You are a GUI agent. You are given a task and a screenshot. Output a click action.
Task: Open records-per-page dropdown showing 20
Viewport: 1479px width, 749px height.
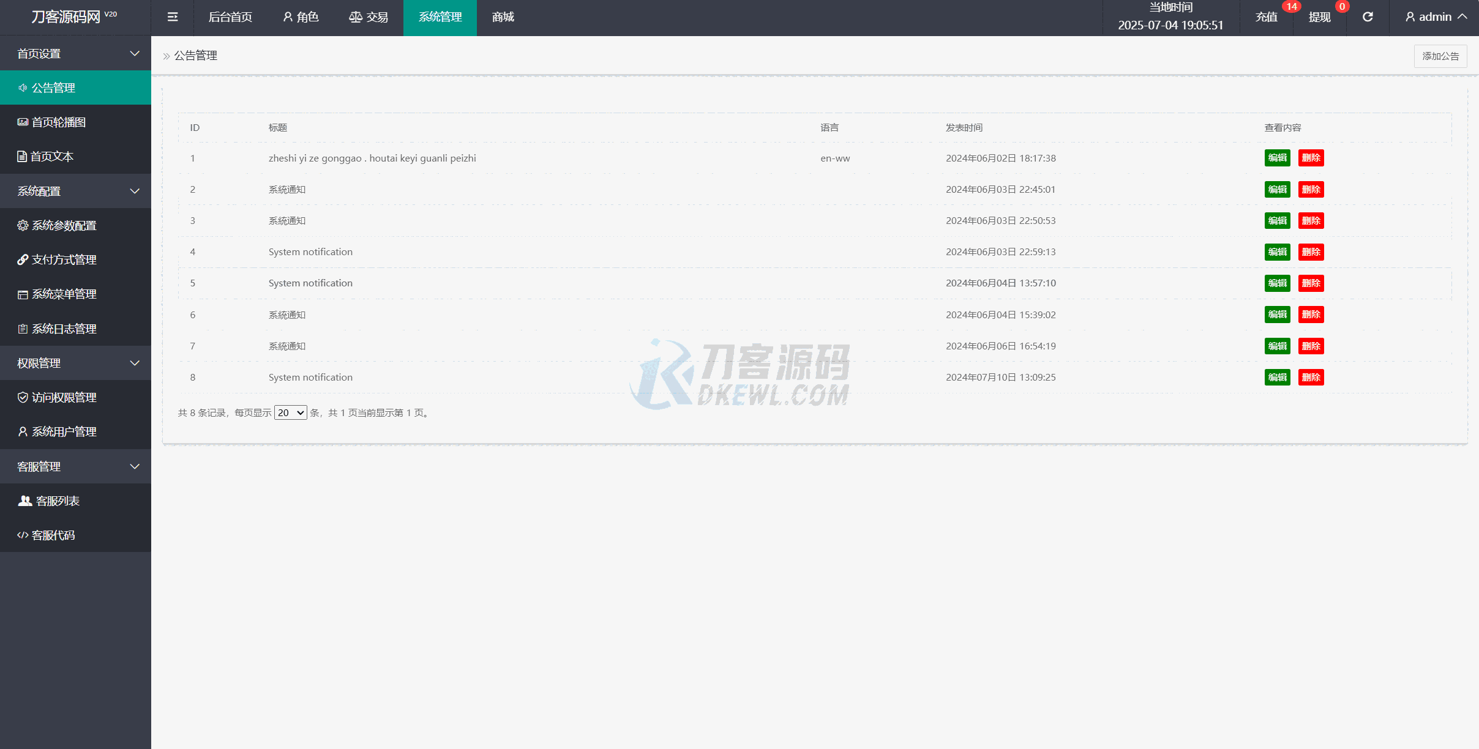[290, 413]
